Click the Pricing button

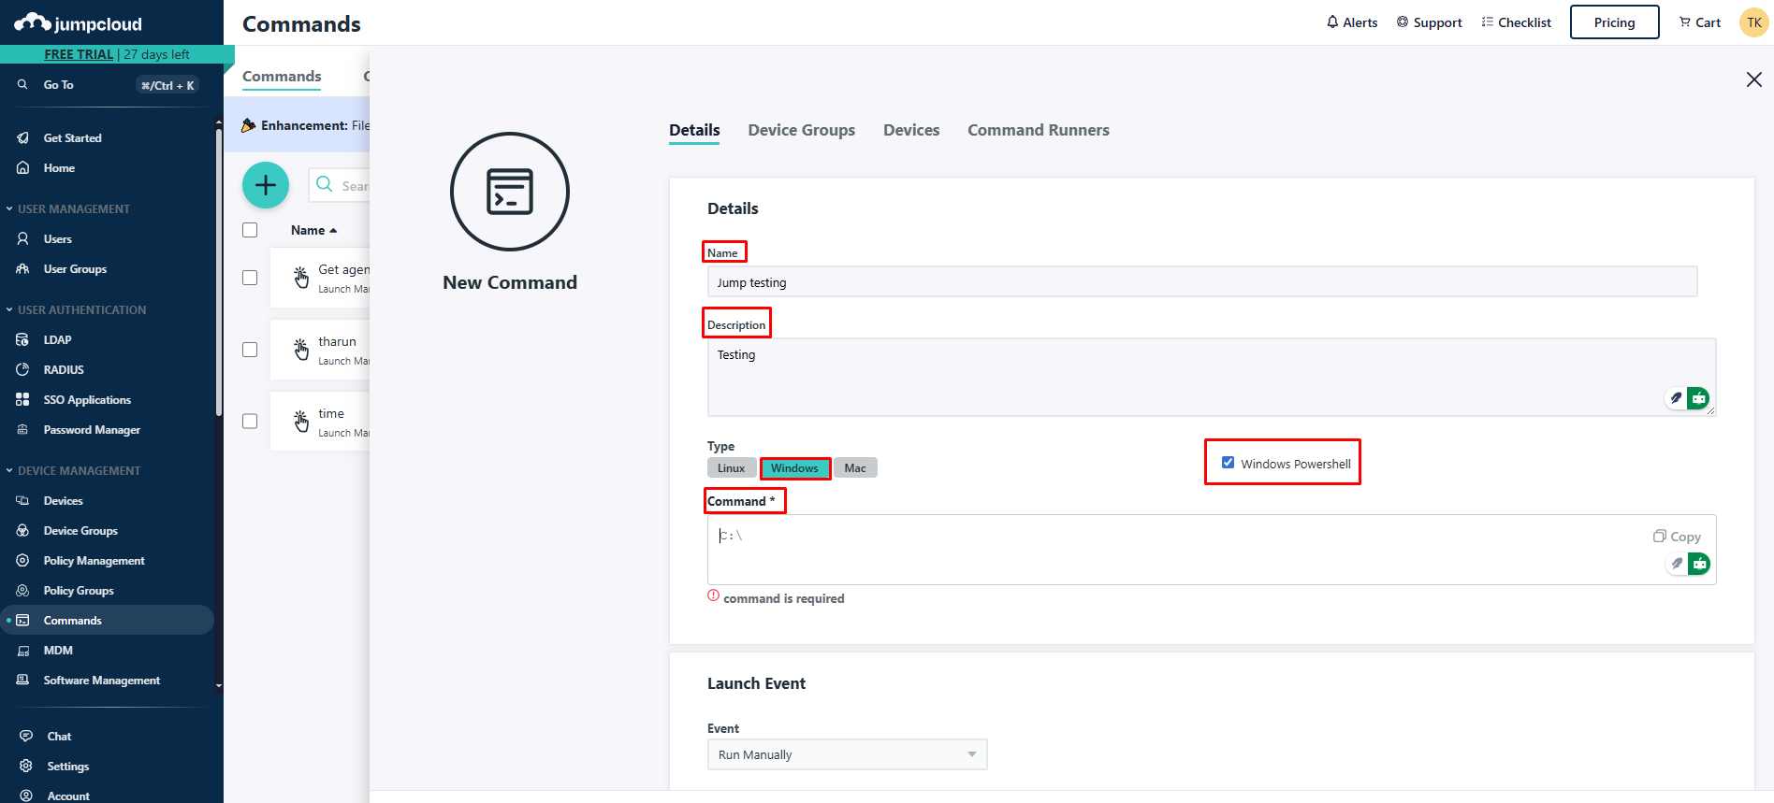coord(1614,22)
